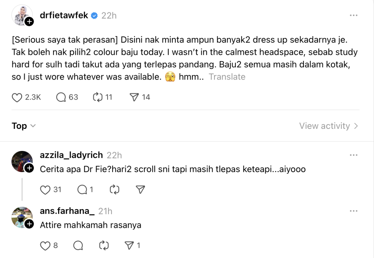Open comments on drfietawfek's post

pyautogui.click(x=61, y=97)
